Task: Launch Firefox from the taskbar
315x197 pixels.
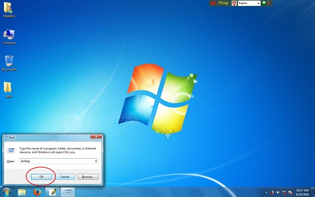Action: (37, 192)
